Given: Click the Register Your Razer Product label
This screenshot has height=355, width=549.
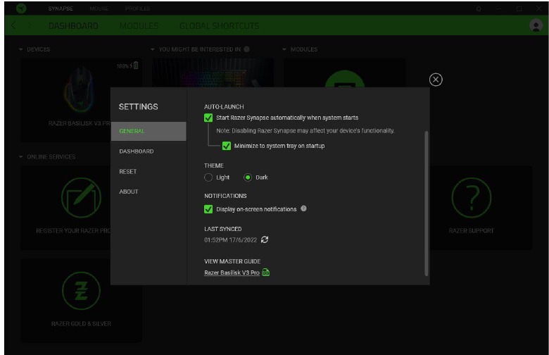Looking at the screenshot, I should (73, 230).
